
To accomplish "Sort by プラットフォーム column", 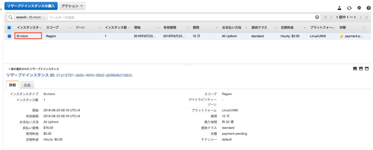I will pyautogui.click(x=323, y=28).
